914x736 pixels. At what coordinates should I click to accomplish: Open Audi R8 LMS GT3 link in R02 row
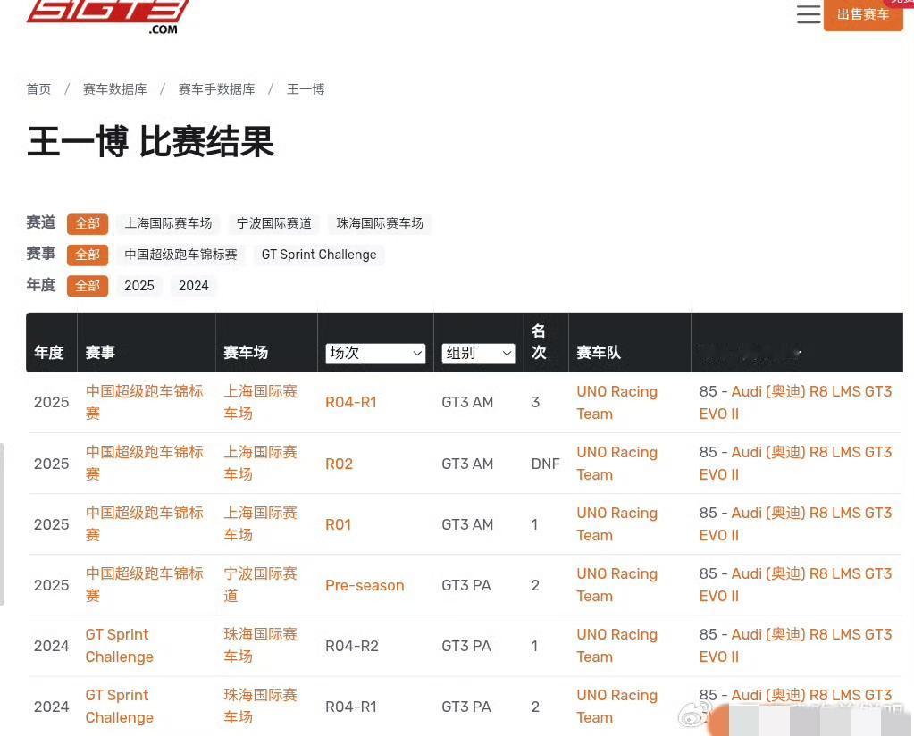tap(796, 464)
